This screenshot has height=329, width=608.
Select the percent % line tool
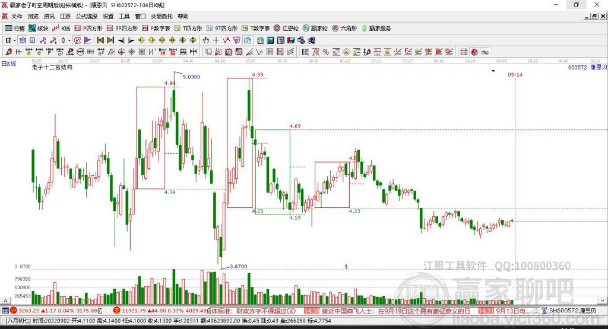326,52
